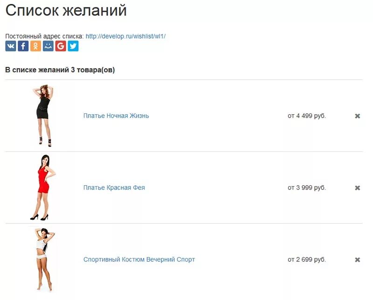Viewport: 373px width, 300px height.
Task: Remove Платье Ночная Жизнь from wishlist
Action: click(x=357, y=116)
